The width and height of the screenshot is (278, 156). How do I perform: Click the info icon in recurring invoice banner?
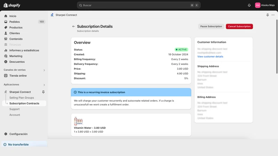tap(75, 92)
